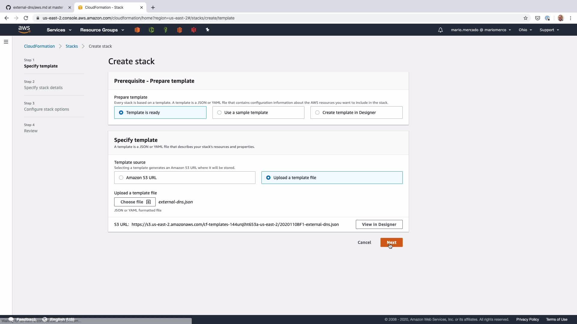Open the notifications bell
Screen dimensions: 577x324
point(440,30)
